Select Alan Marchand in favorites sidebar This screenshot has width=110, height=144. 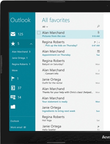click(x=21, y=52)
